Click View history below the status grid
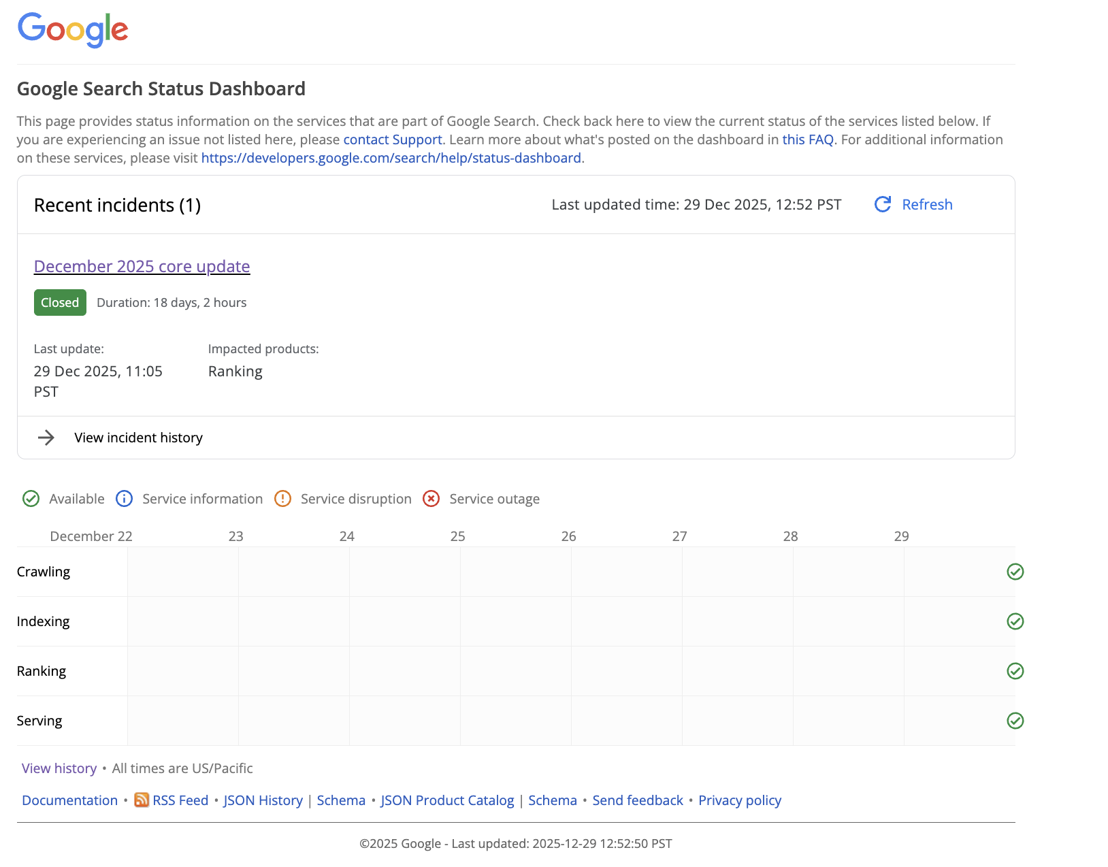The width and height of the screenshot is (1108, 867). 59,768
